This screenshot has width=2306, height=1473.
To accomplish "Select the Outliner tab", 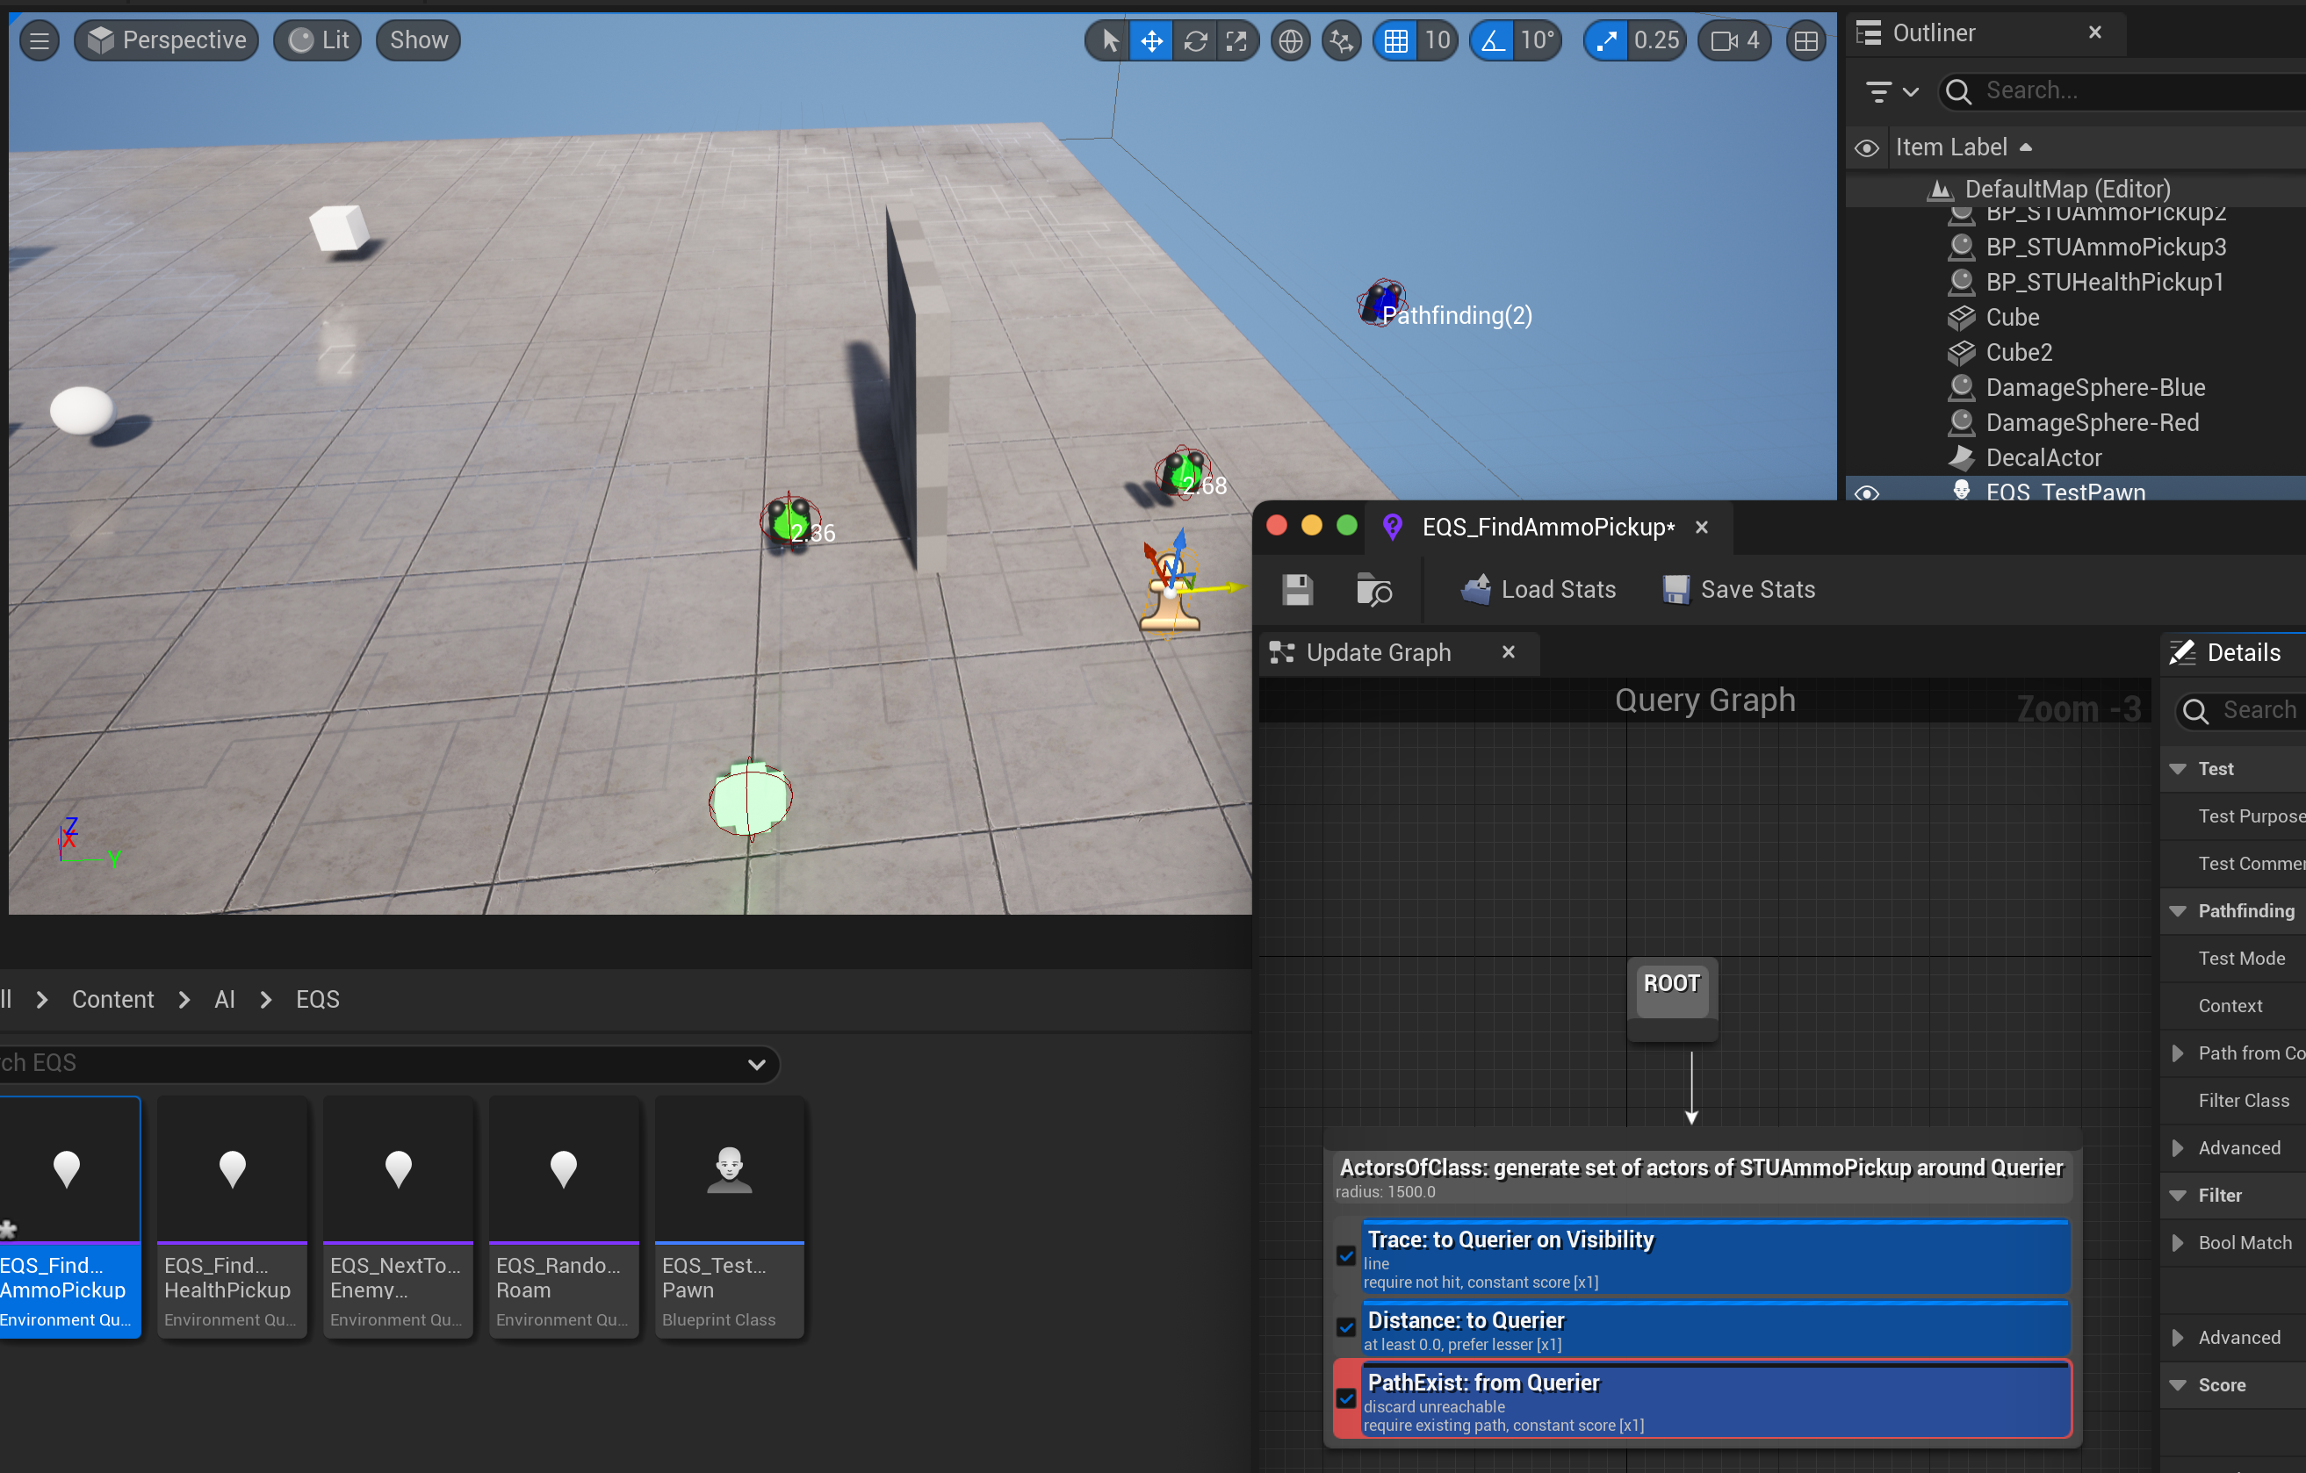I will pyautogui.click(x=1933, y=32).
